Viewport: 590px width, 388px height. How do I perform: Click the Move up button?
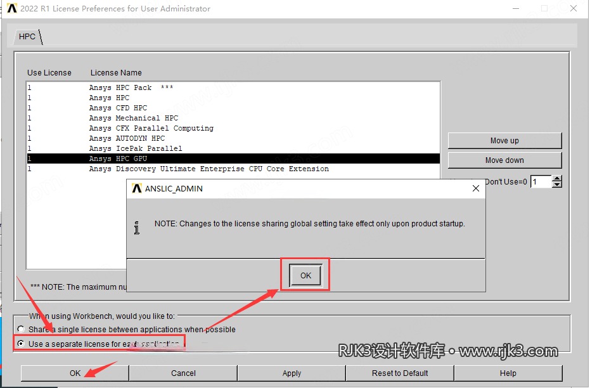click(504, 140)
